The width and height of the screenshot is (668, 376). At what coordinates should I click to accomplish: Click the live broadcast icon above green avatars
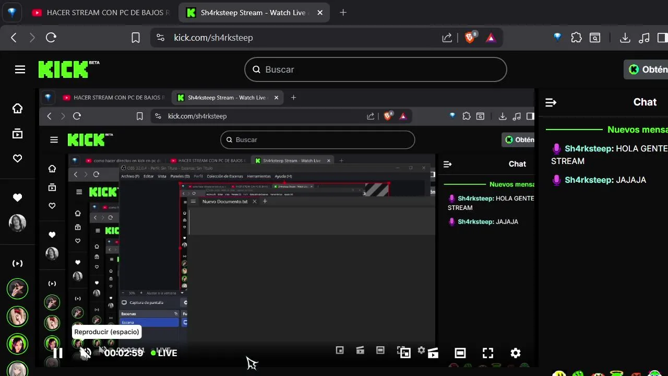17,264
